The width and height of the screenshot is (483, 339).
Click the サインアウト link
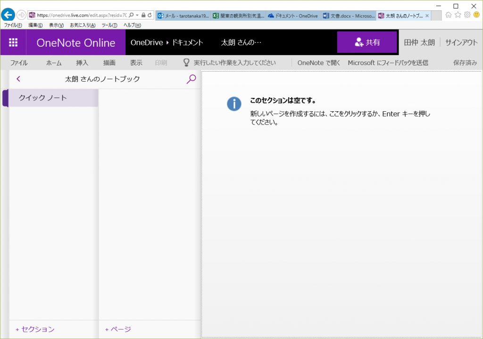pyautogui.click(x=461, y=42)
